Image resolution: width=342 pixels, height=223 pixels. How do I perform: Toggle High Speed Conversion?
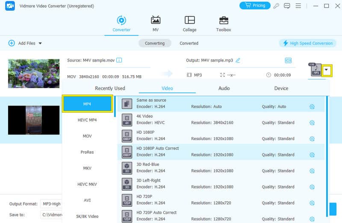coord(307,43)
